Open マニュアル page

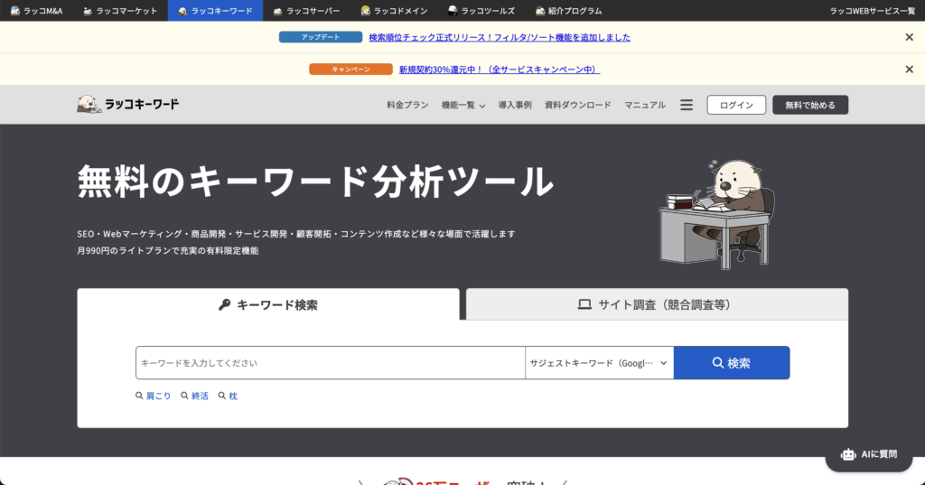(645, 105)
